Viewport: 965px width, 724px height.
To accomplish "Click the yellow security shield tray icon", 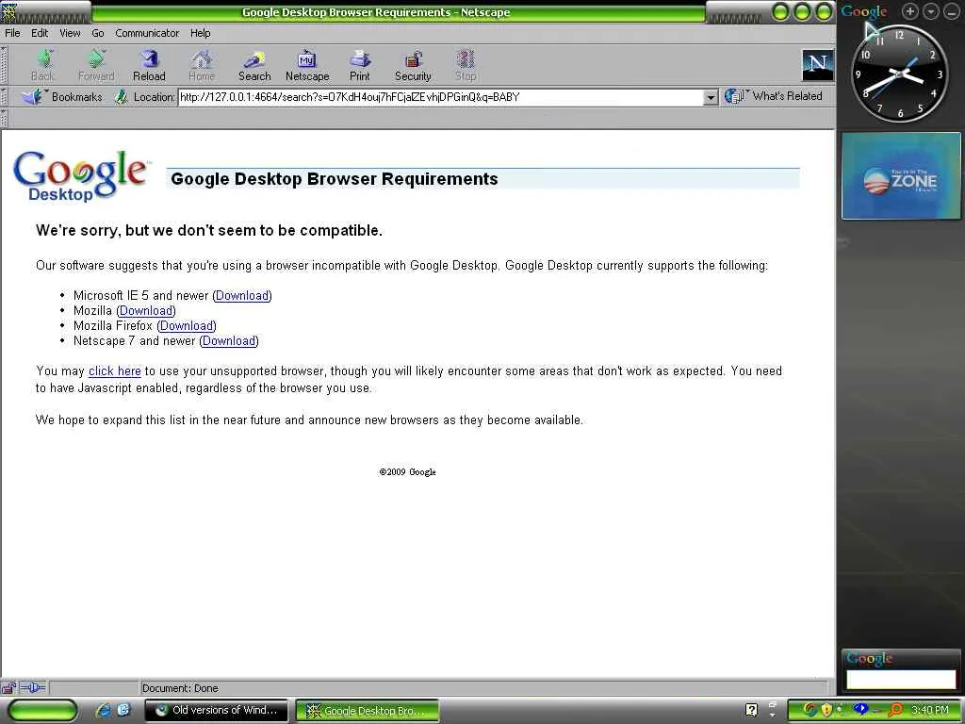I will click(x=826, y=710).
